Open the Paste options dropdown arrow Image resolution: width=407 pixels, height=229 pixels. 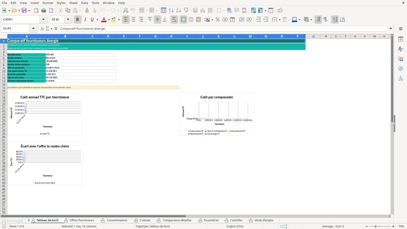80,11
